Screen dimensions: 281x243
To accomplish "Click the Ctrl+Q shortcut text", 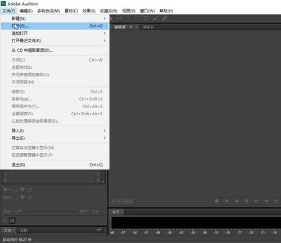I will pos(96,165).
